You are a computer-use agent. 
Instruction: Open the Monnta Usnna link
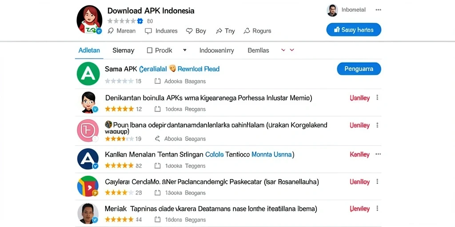271,155
